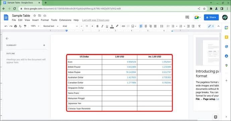
Task: Open the last edit version history link
Action: pos(96,20)
